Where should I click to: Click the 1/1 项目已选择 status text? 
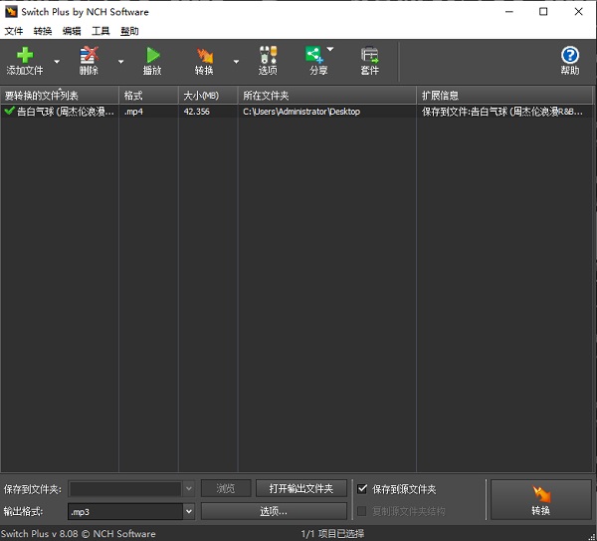coord(332,534)
